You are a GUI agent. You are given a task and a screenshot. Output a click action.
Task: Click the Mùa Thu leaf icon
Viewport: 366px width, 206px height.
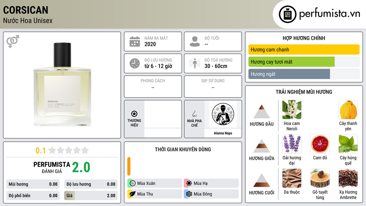click(x=133, y=194)
